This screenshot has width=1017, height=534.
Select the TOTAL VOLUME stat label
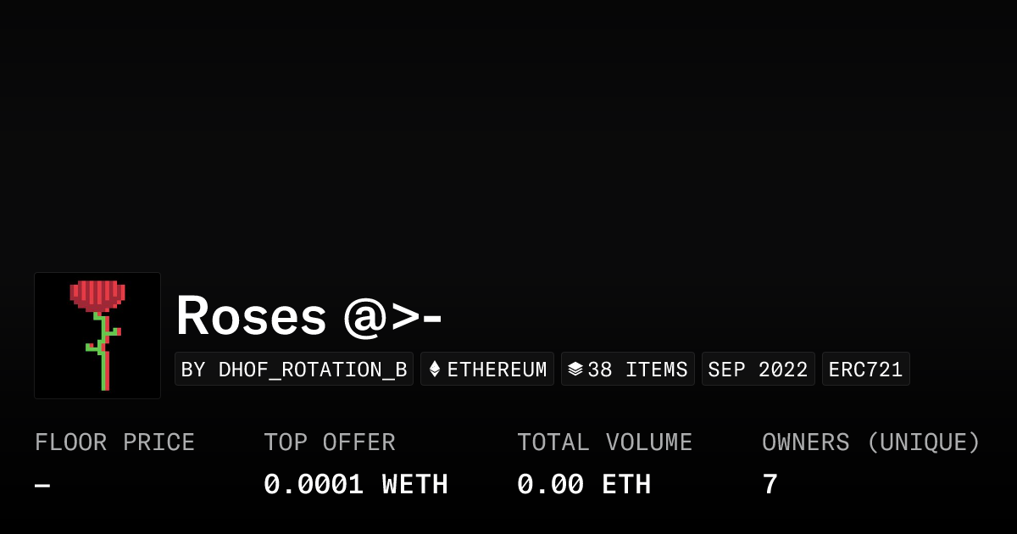tap(604, 442)
